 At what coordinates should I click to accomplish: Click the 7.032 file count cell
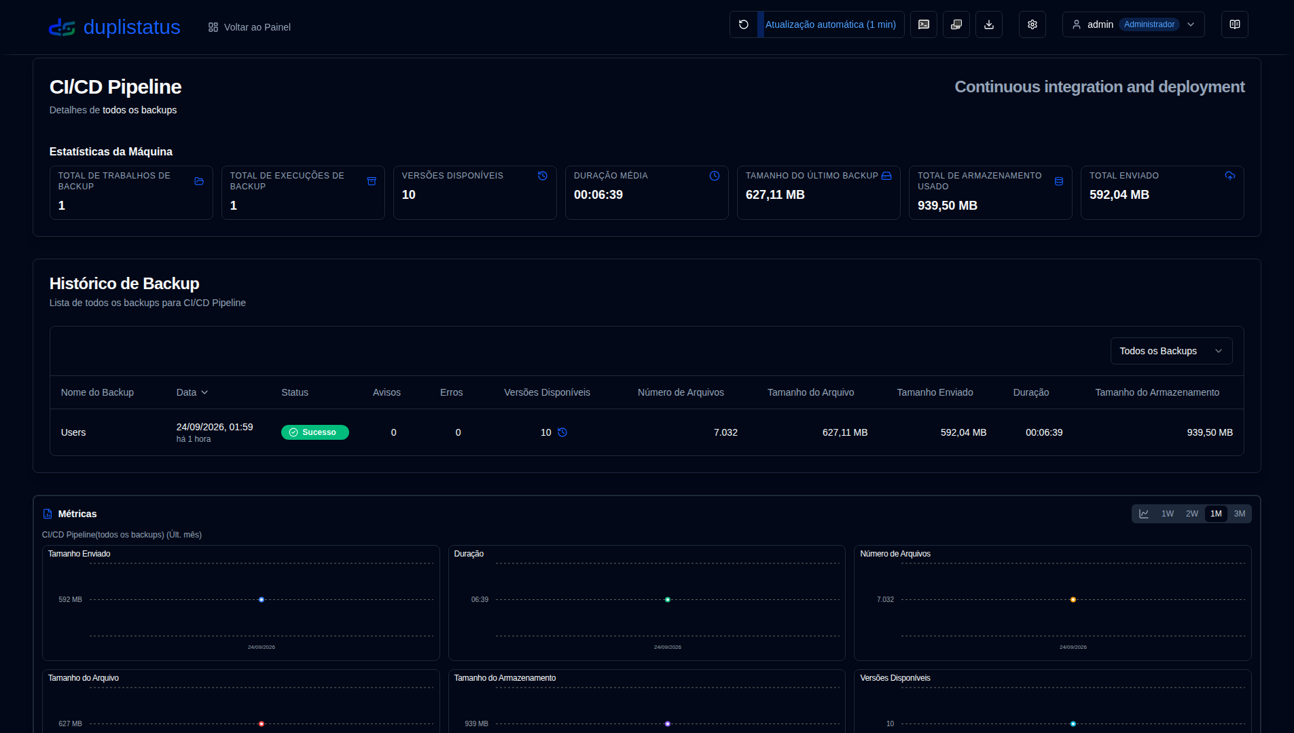[725, 432]
